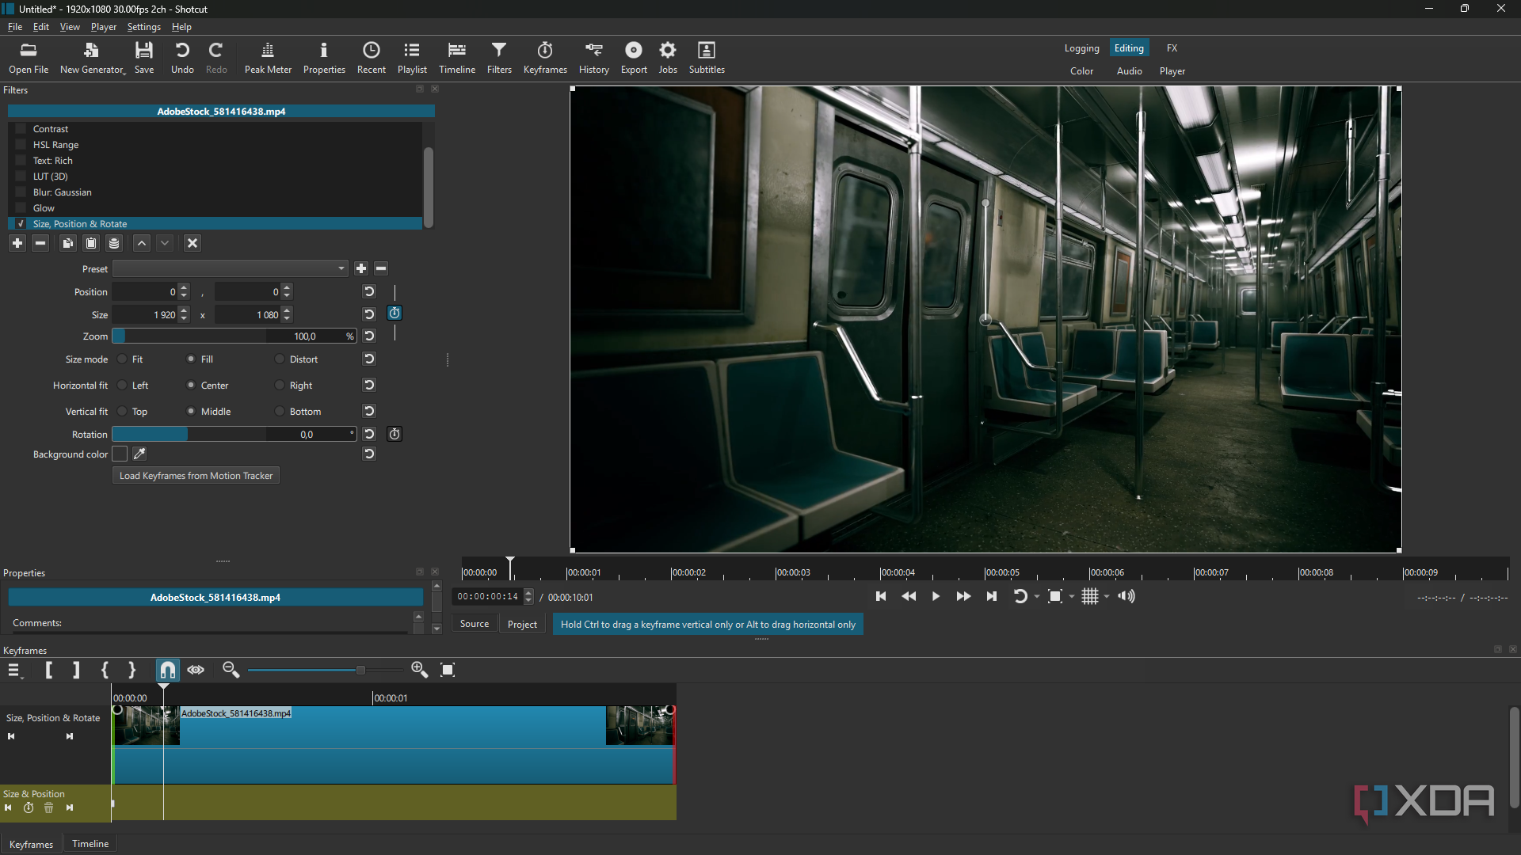Adjust the Zoom percentage slider

click(x=234, y=336)
